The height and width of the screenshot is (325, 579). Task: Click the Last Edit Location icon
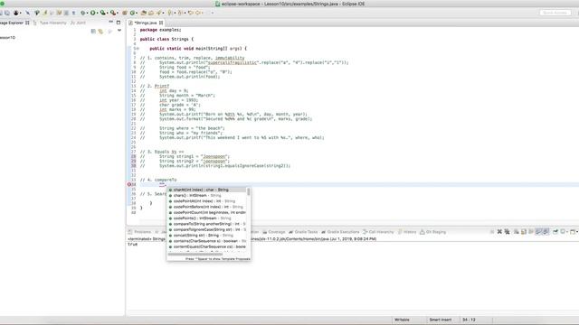pyautogui.click(x=191, y=13)
